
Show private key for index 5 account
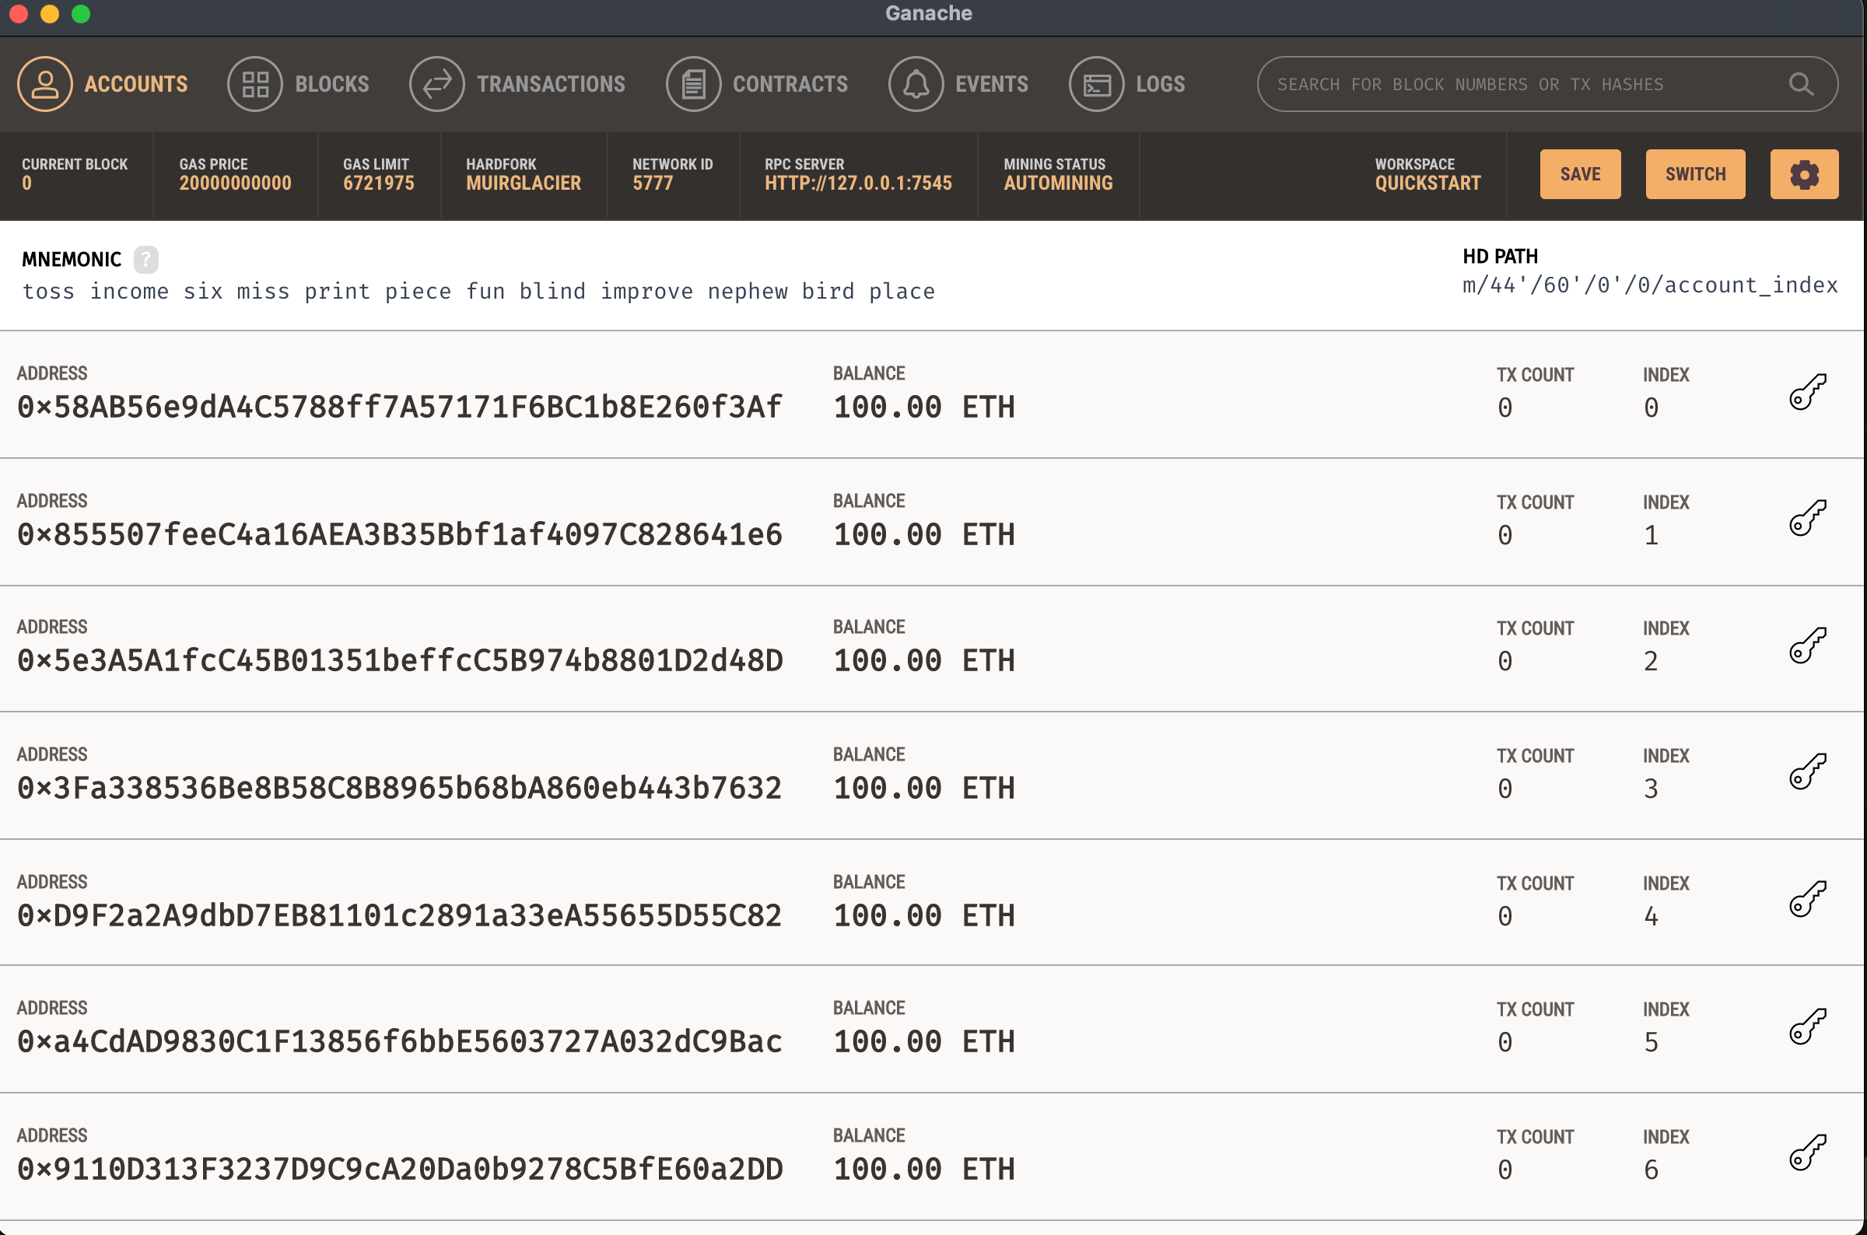tap(1807, 1027)
